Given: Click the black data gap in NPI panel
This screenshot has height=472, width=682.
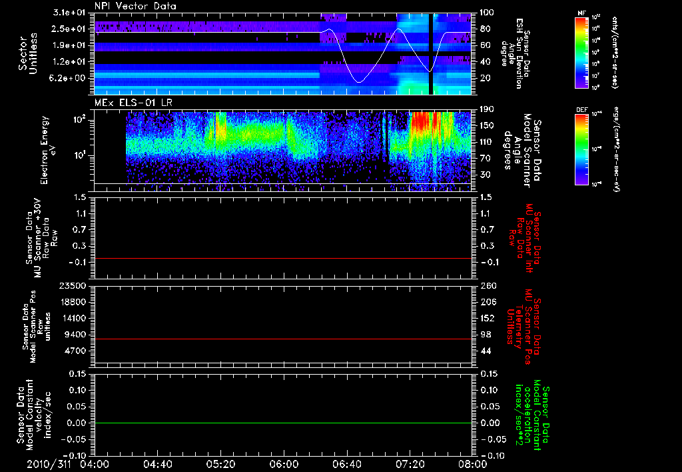Looking at the screenshot, I should [x=431, y=53].
